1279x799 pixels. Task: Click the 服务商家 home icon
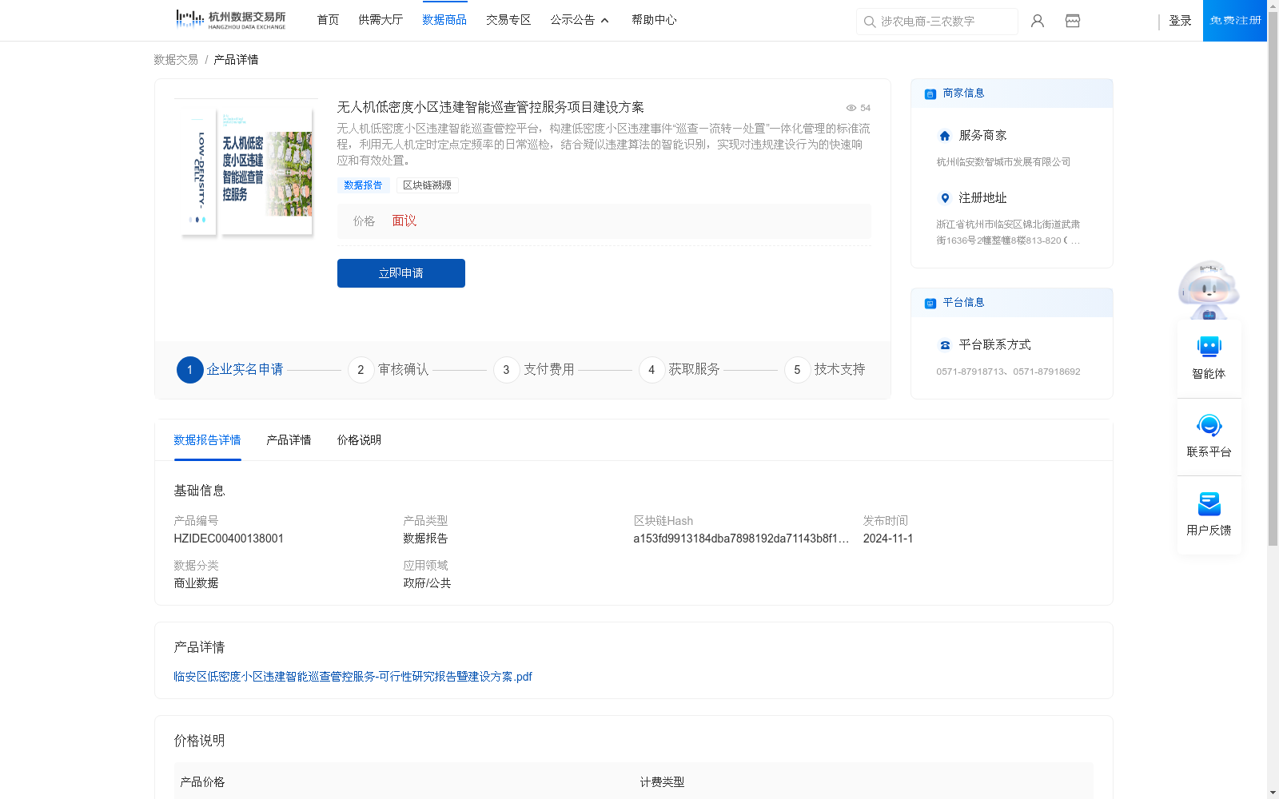(945, 136)
